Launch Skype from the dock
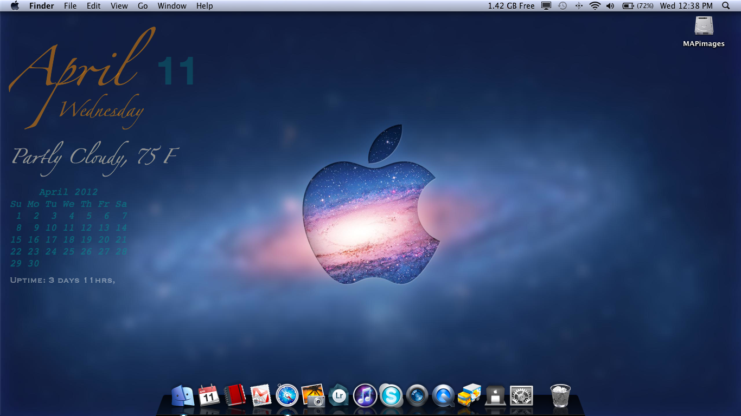 point(391,395)
